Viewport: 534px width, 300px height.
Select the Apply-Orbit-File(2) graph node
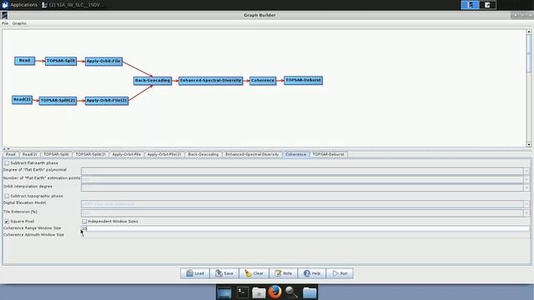(x=107, y=101)
